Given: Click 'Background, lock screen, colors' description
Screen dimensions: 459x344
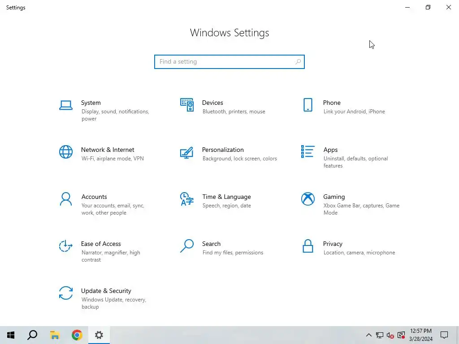Looking at the screenshot, I should pyautogui.click(x=239, y=159).
